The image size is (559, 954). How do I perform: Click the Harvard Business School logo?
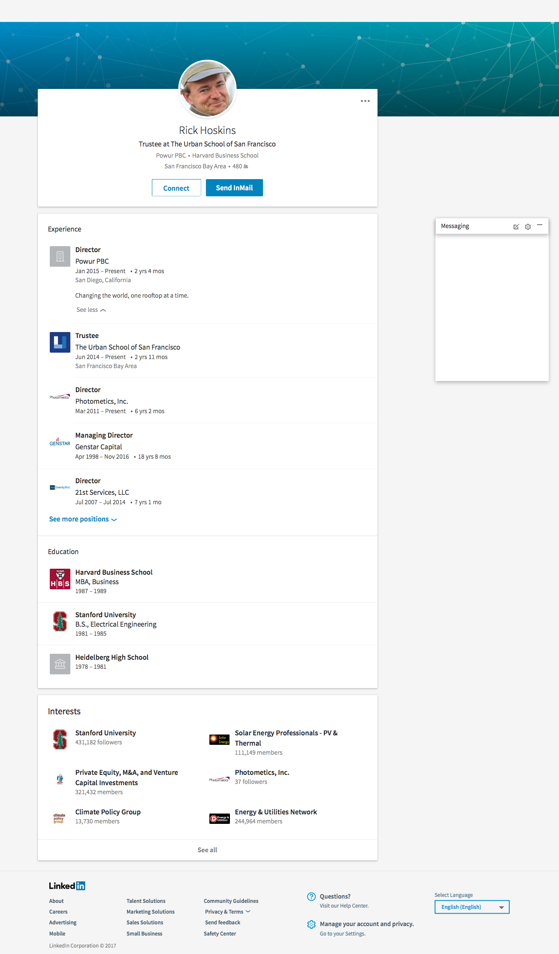60,579
